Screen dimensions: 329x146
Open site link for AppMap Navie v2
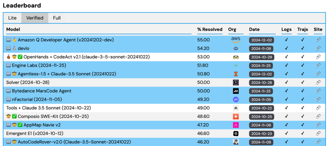point(318,125)
